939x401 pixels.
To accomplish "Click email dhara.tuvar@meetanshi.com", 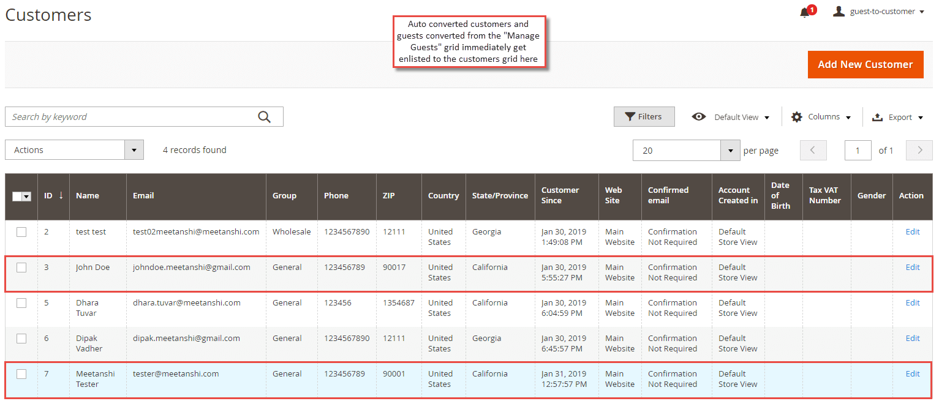I will click(187, 303).
